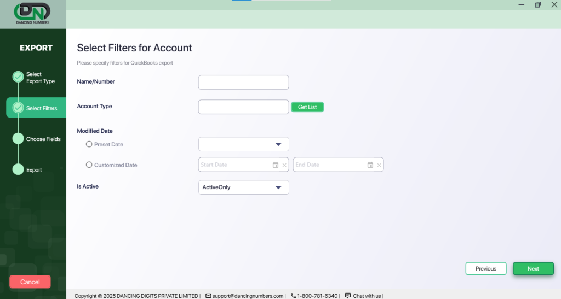This screenshot has height=299, width=561.
Task: Click the Choose Fields step circle
Action: [x=18, y=139]
